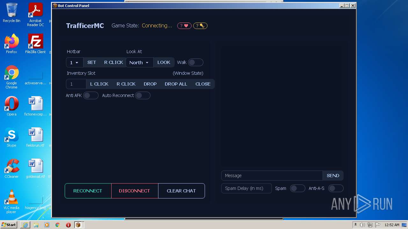408x229 pixels.
Task: Minimize the Bot Control Panel window
Action: (x=342, y=6)
